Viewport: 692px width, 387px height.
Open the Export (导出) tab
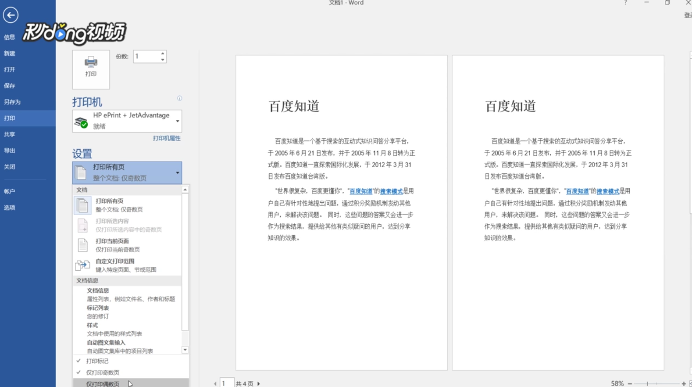pos(28,151)
